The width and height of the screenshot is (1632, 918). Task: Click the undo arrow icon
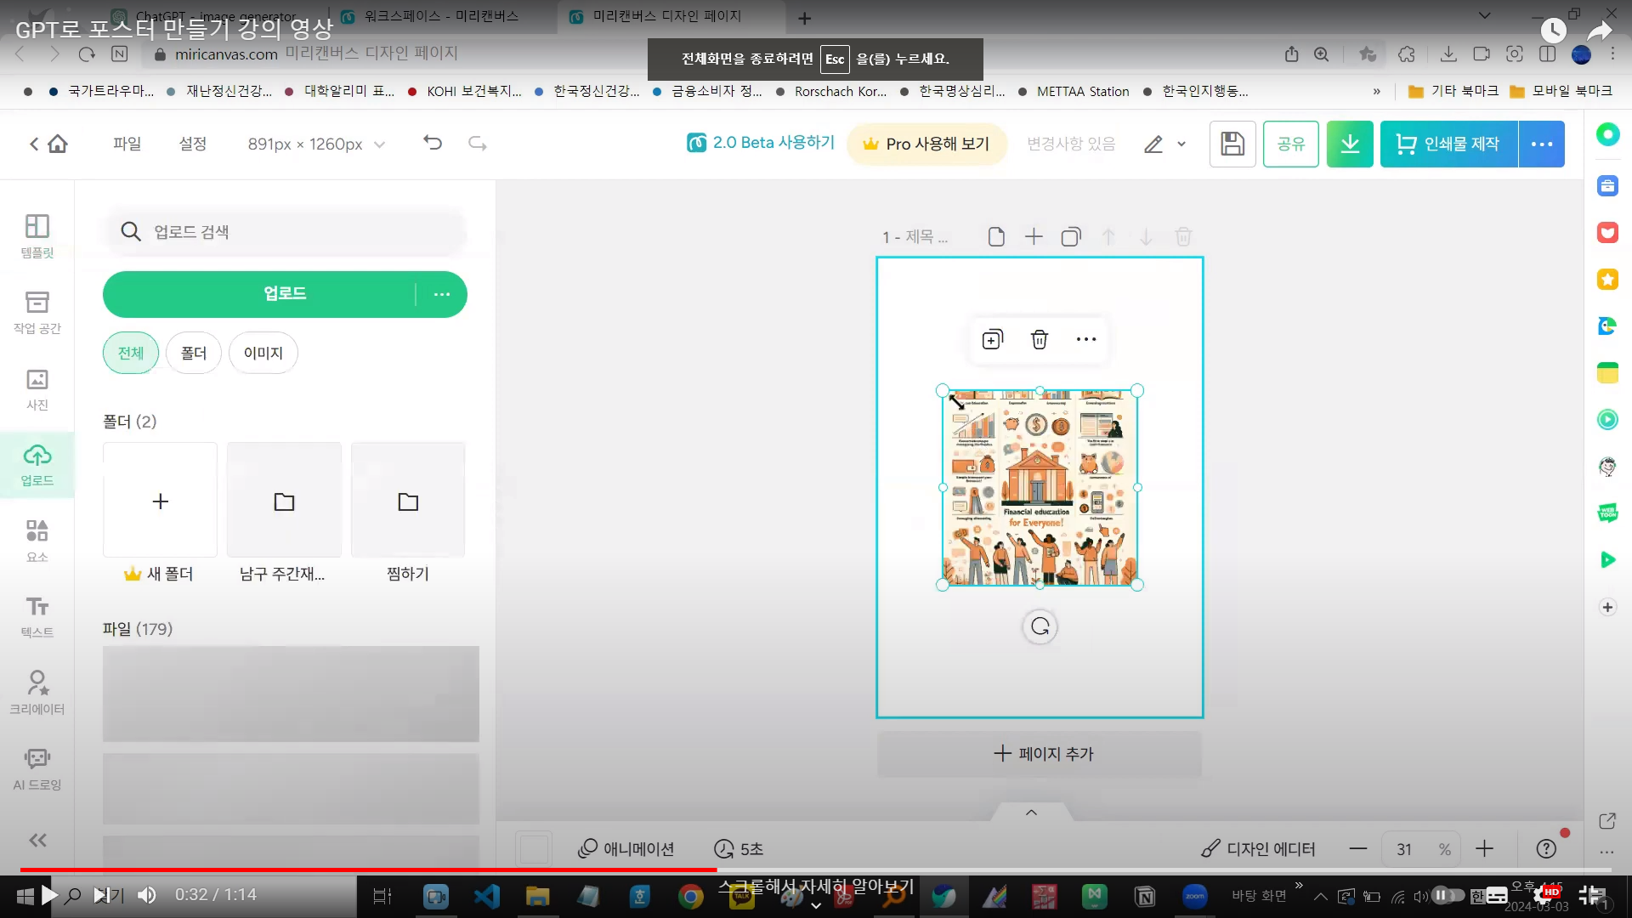[433, 143]
